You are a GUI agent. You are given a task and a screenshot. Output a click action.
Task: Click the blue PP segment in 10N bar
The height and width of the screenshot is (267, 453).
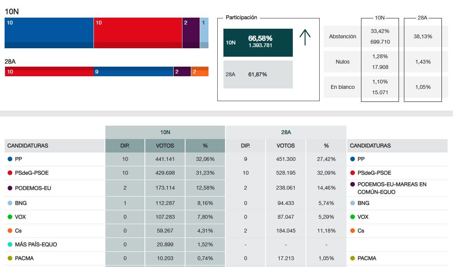(x=49, y=33)
